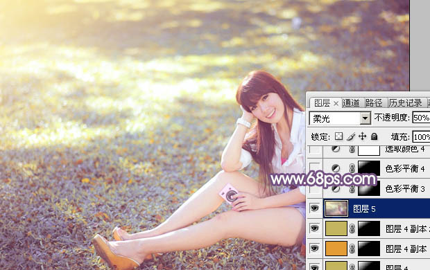Select the 色彩平衡 3 layer name
This screenshot has height=270, width=430.
[405, 189]
